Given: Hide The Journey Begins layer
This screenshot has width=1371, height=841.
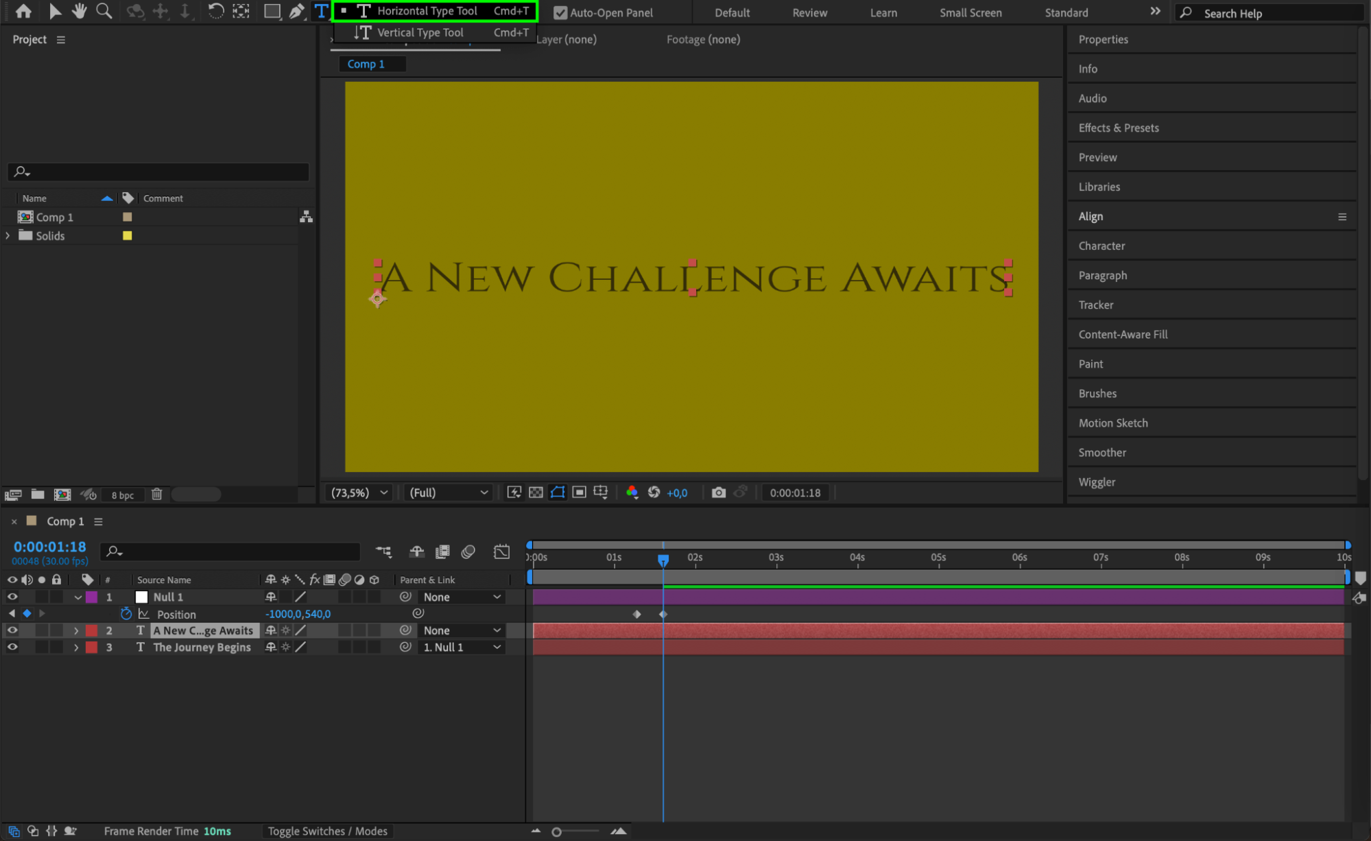Looking at the screenshot, I should pyautogui.click(x=12, y=647).
